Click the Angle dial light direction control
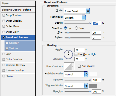 click(x=68, y=55)
